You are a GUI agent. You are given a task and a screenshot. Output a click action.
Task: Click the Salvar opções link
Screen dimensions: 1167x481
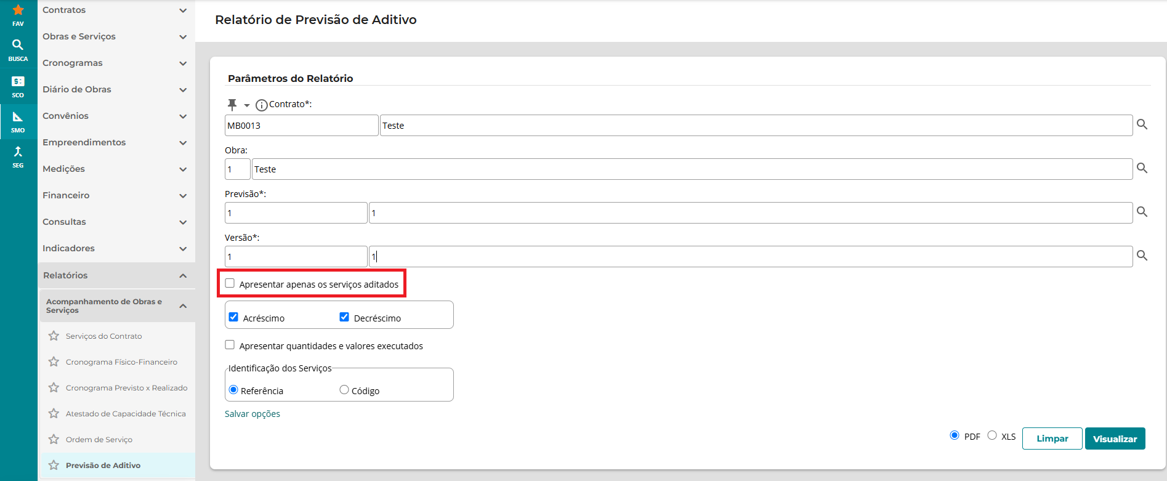pos(252,414)
